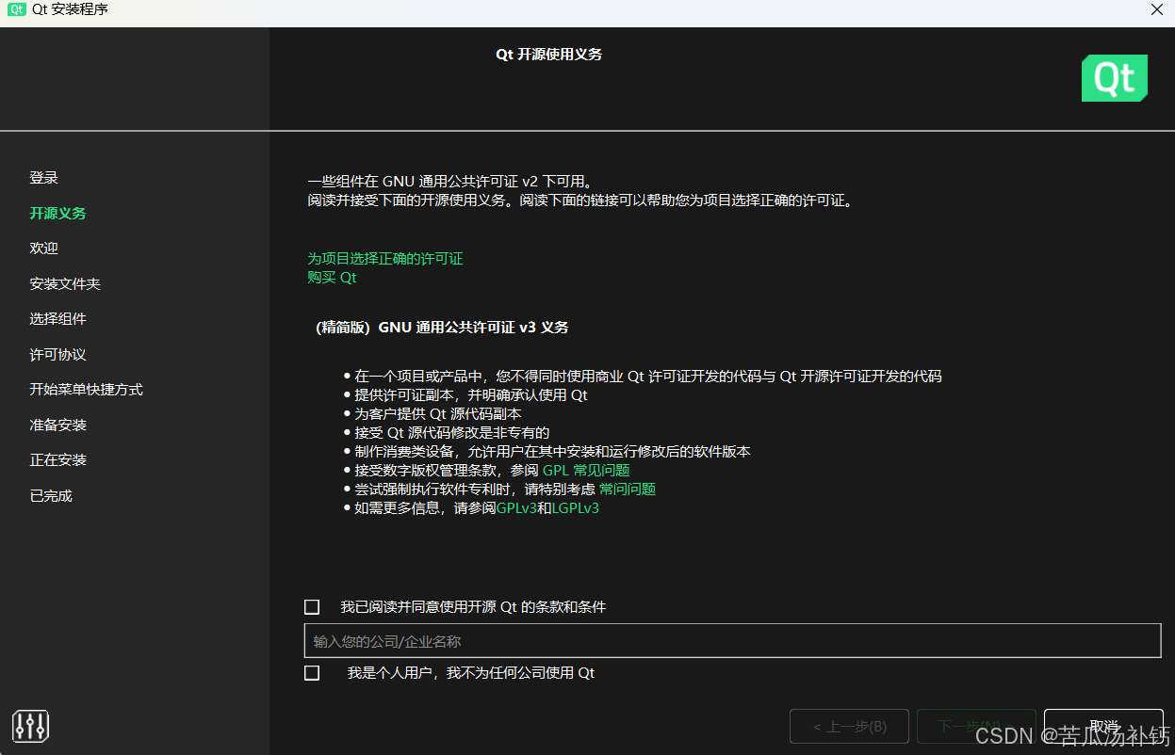This screenshot has height=755, width=1175.
Task: Open the 常问问题 patent link
Action: (x=628, y=489)
